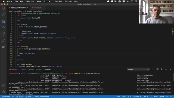
Task: Open the Selection menu
Action: tap(30, 1)
